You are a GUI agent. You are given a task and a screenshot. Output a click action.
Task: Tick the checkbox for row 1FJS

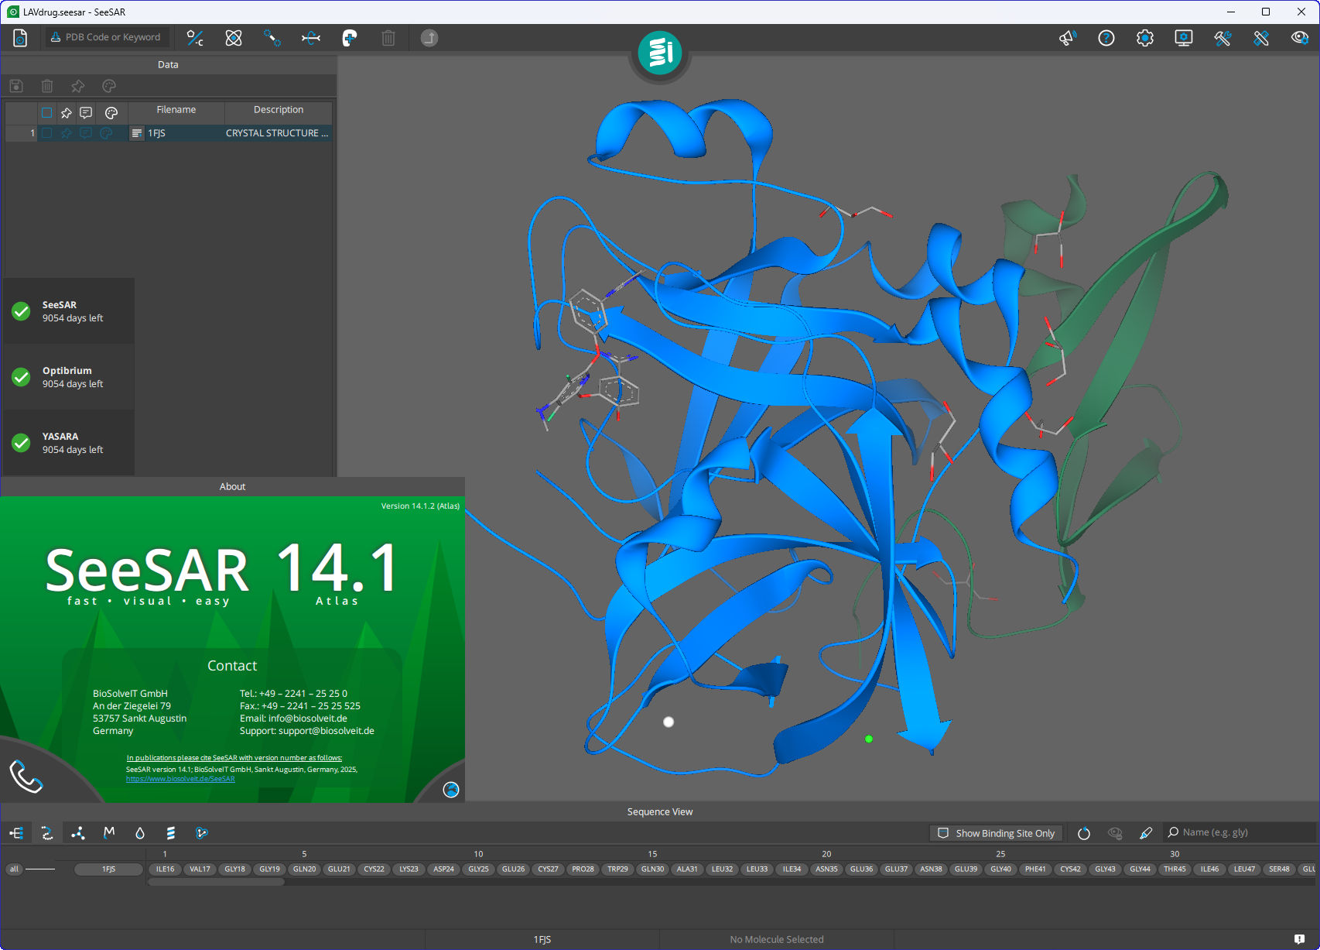(47, 133)
